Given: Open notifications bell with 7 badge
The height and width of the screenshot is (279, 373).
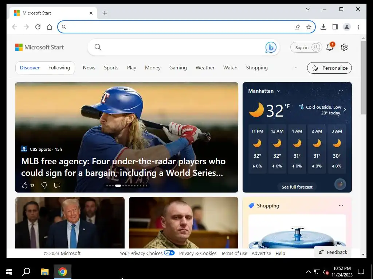Looking at the screenshot, I should [x=330, y=47].
